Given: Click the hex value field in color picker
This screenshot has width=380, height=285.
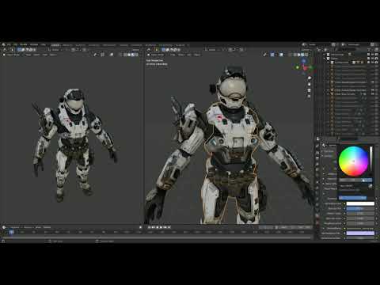Looking at the screenshot, I should (352, 186).
